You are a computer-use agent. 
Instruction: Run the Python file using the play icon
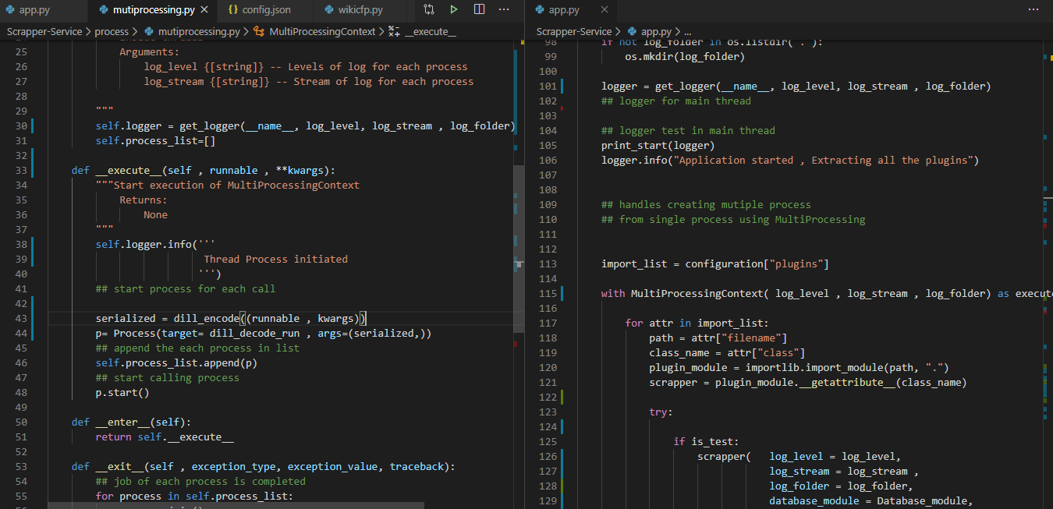point(455,11)
